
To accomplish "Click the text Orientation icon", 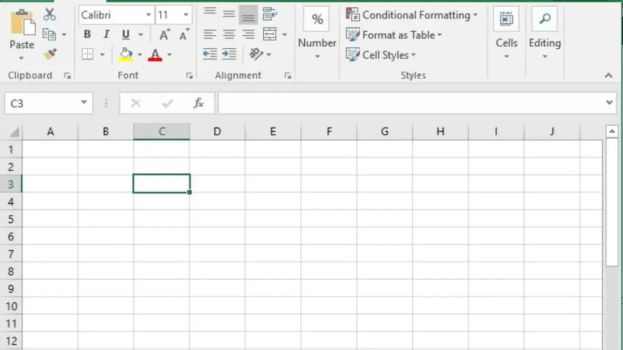I will coord(255,54).
